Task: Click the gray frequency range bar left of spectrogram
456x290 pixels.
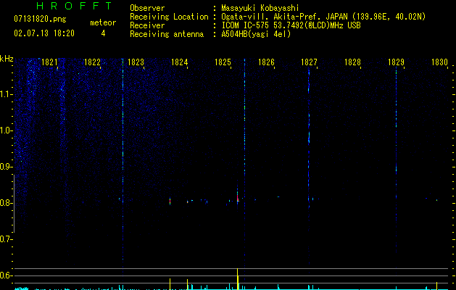Action: click(x=14, y=204)
